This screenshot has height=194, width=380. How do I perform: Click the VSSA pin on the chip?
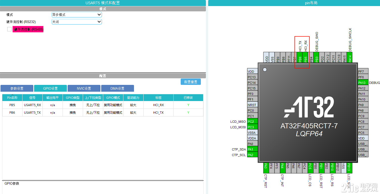[x=253, y=133]
